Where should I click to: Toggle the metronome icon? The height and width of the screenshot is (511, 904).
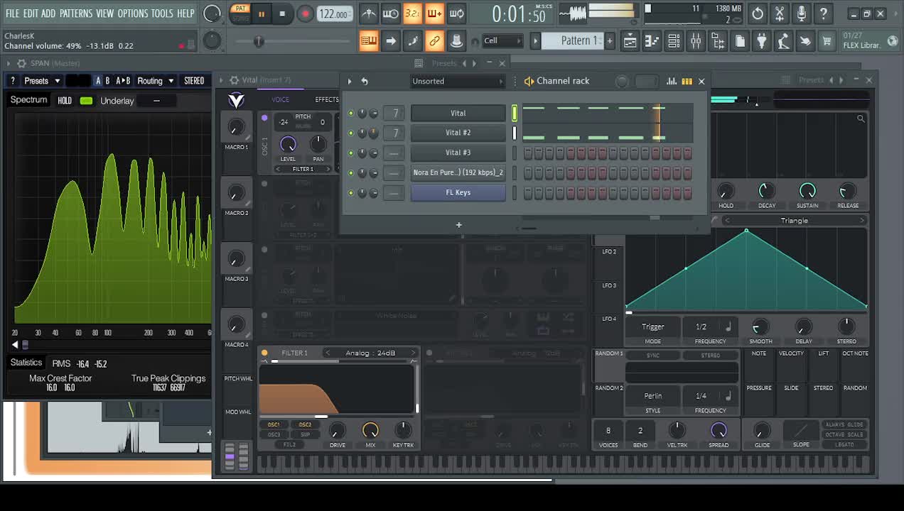[x=368, y=13]
